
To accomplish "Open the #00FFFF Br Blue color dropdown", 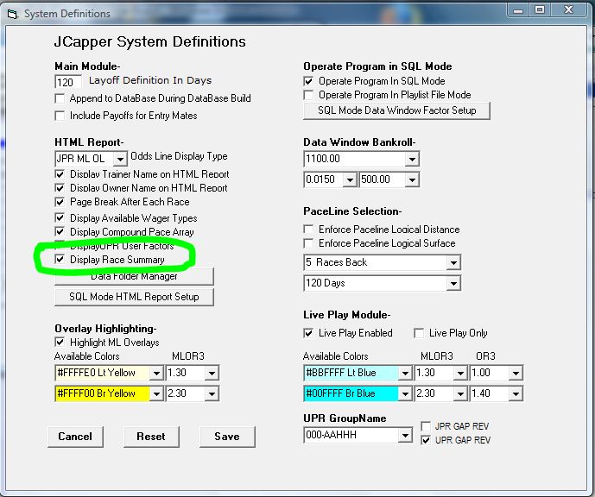I will pos(405,393).
